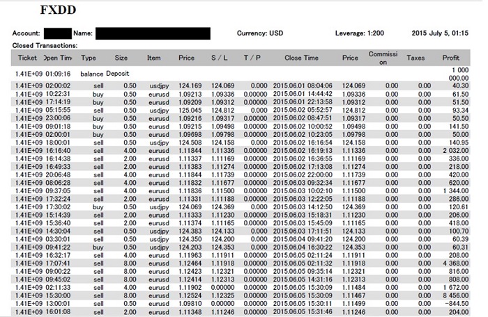Viewport: 488px width, 317px height.
Task: Click the T / P column header
Action: coord(252,58)
